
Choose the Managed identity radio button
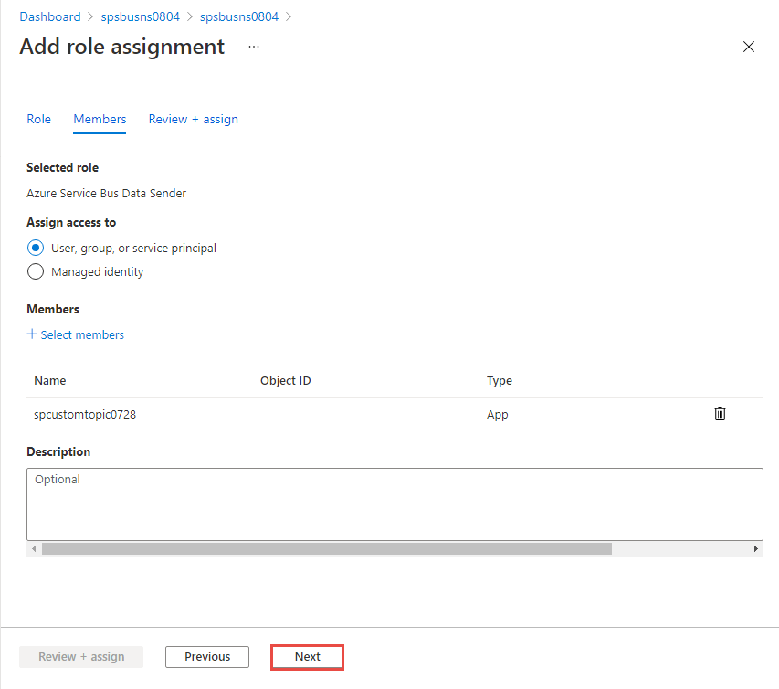click(36, 271)
